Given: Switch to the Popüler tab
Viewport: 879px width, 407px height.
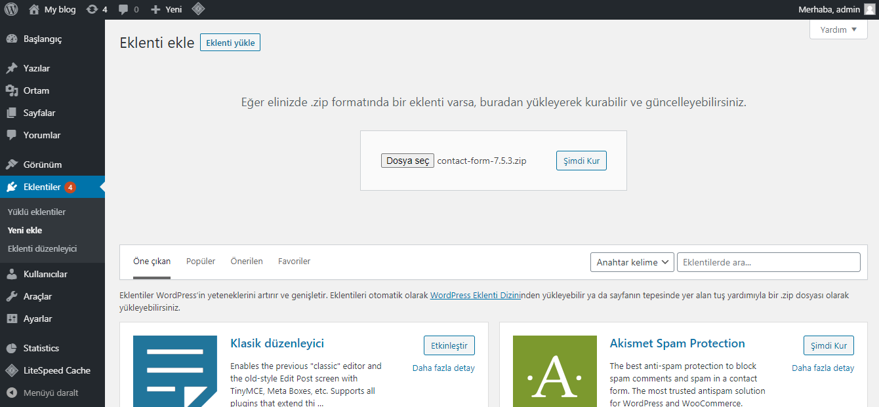Looking at the screenshot, I should pyautogui.click(x=201, y=262).
